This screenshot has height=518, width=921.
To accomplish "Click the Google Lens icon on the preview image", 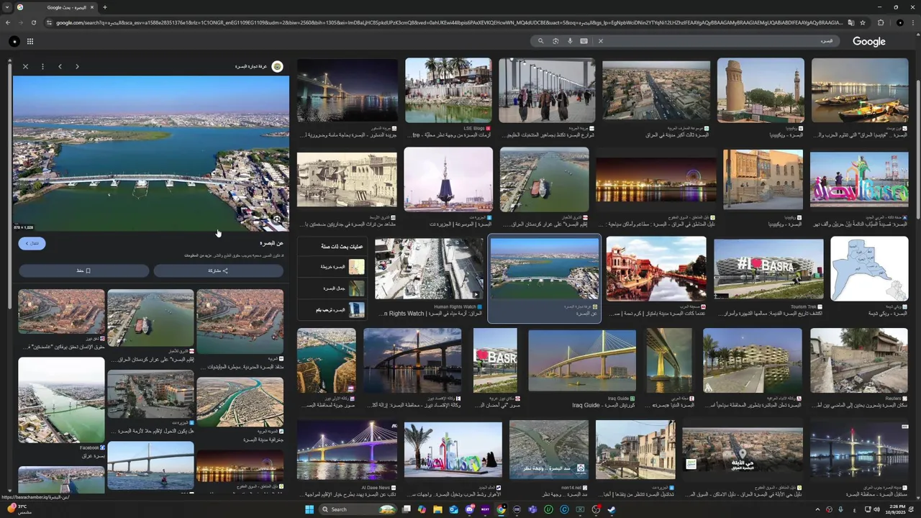I will [276, 219].
